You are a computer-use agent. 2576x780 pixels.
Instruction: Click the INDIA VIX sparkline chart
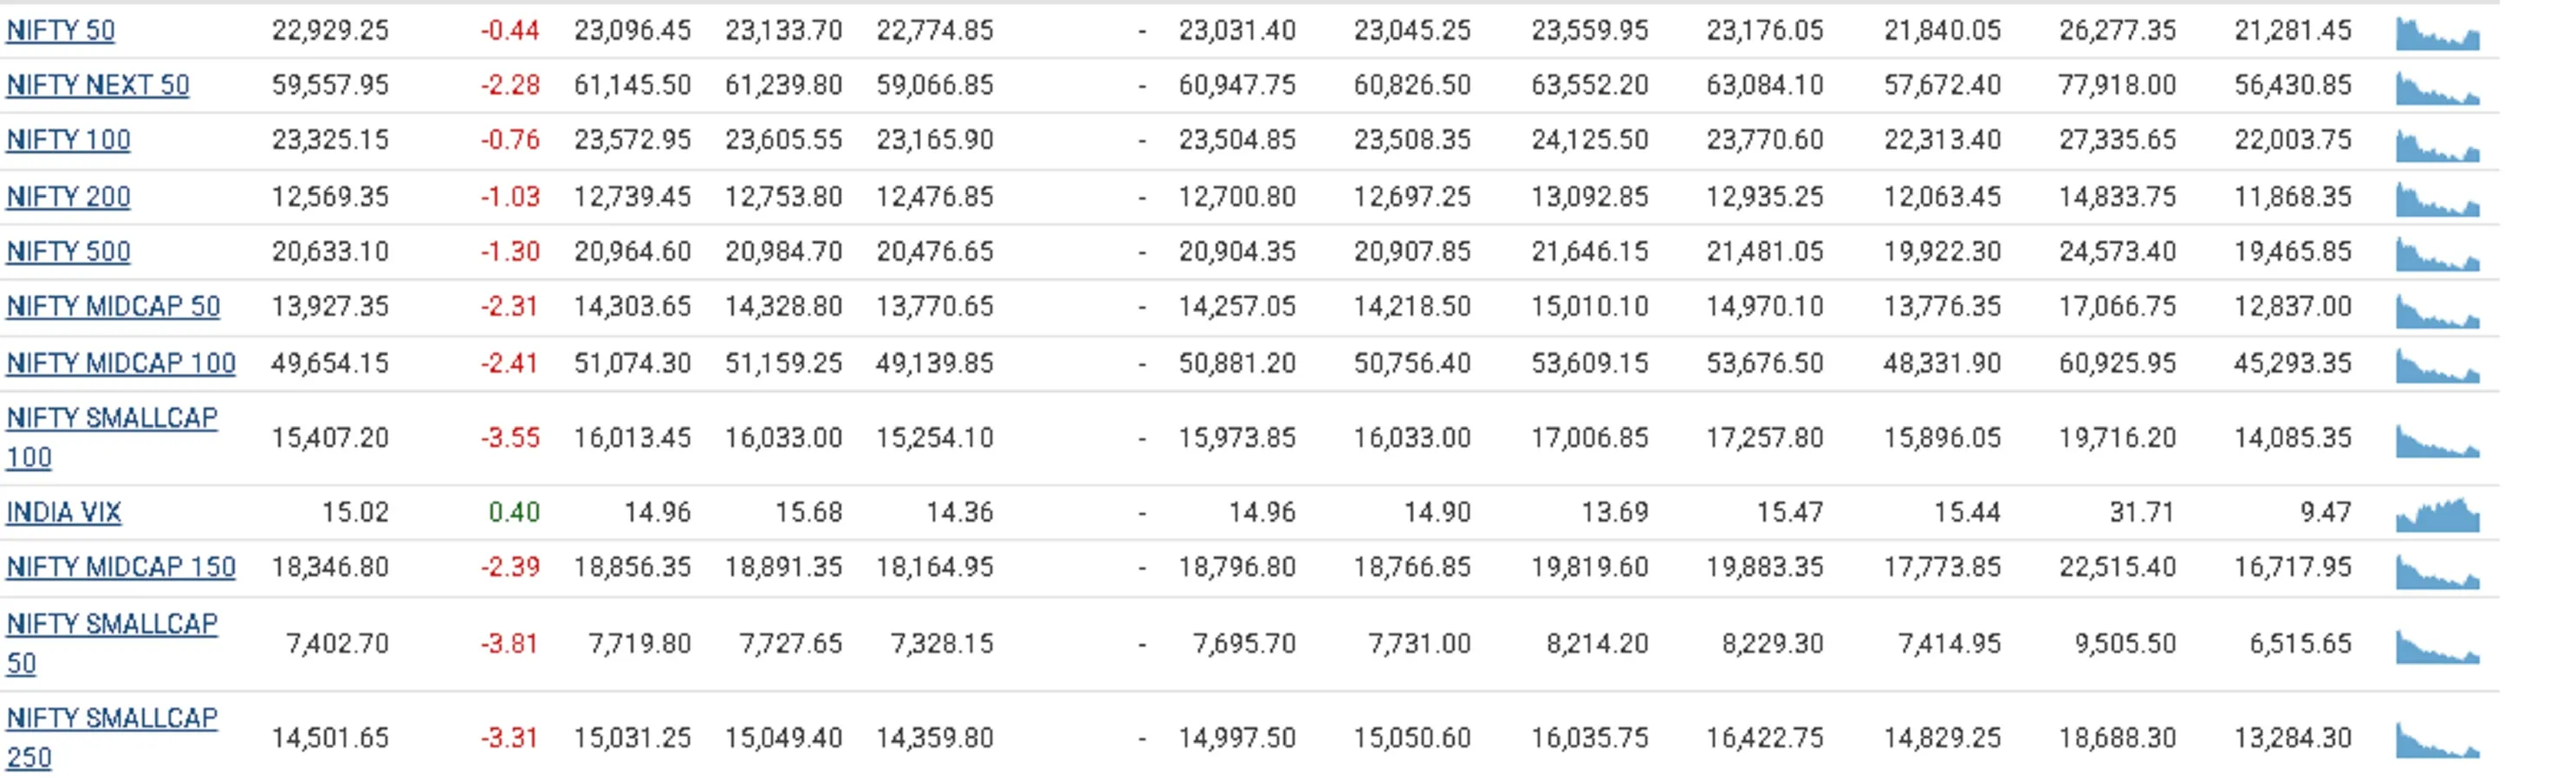coord(2437,516)
